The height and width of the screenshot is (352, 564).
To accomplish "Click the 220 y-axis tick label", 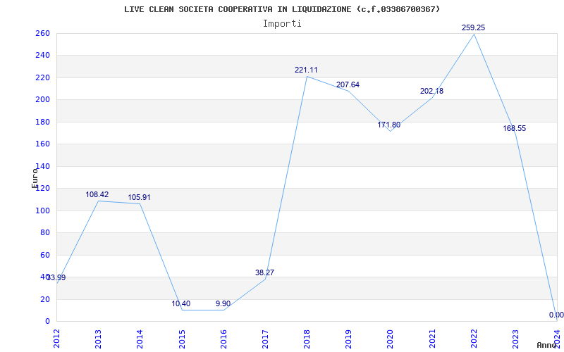I will [x=42, y=77].
